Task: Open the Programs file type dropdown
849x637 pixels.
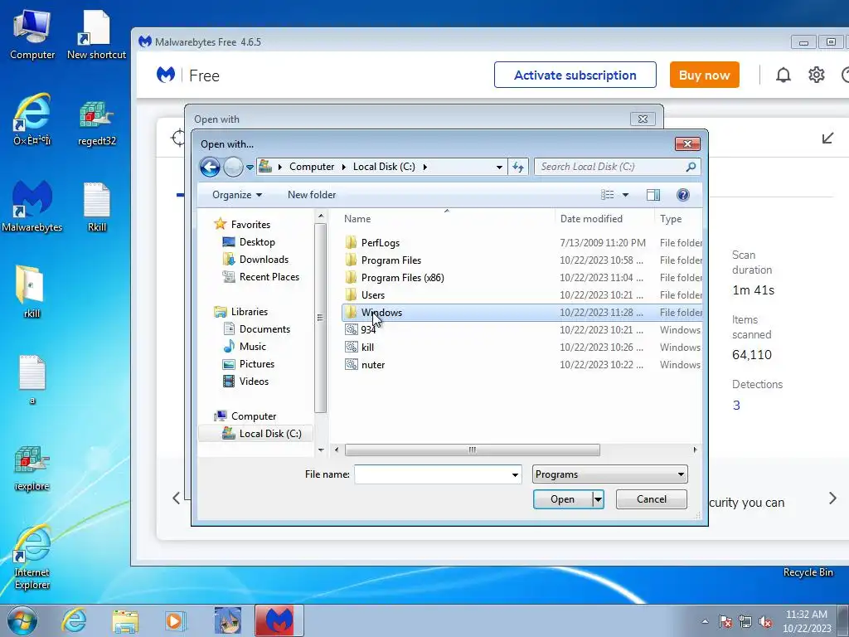Action: pos(609,474)
